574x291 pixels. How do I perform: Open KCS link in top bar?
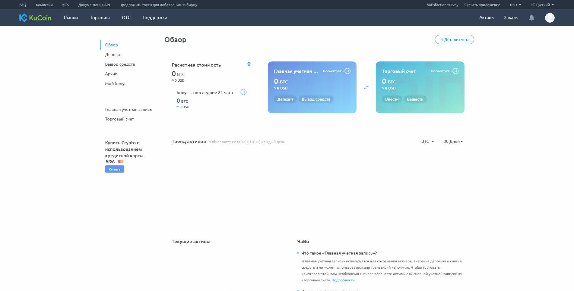[x=65, y=5]
